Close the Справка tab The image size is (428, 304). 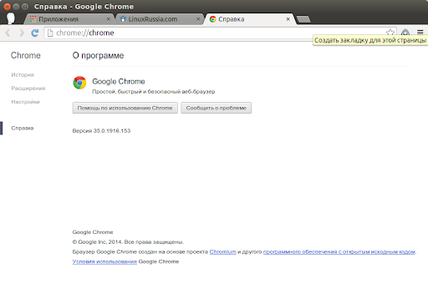pos(288,19)
